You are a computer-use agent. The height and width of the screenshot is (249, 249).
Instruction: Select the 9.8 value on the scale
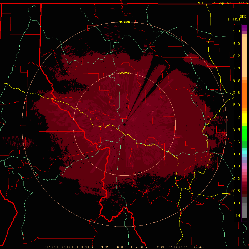pyautogui.click(x=237, y=31)
